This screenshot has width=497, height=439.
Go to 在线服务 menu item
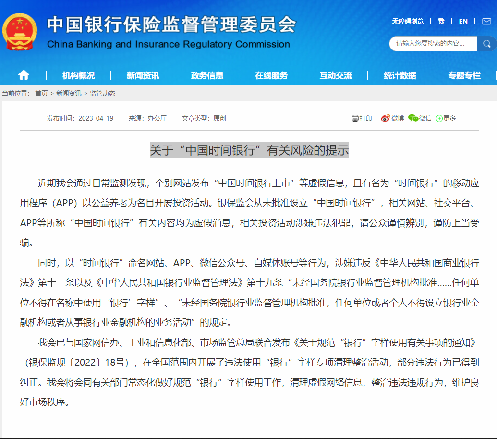271,75
